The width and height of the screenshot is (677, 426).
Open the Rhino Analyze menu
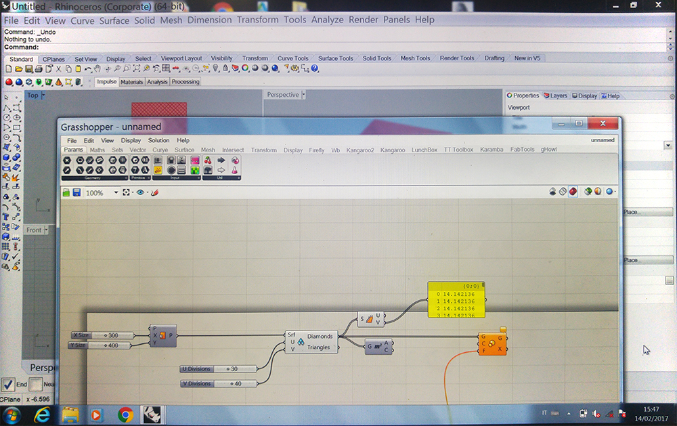(327, 20)
